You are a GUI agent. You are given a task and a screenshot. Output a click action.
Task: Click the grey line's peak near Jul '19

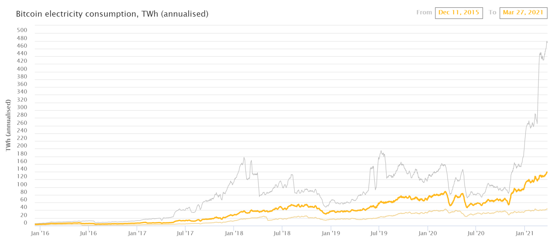(381, 151)
